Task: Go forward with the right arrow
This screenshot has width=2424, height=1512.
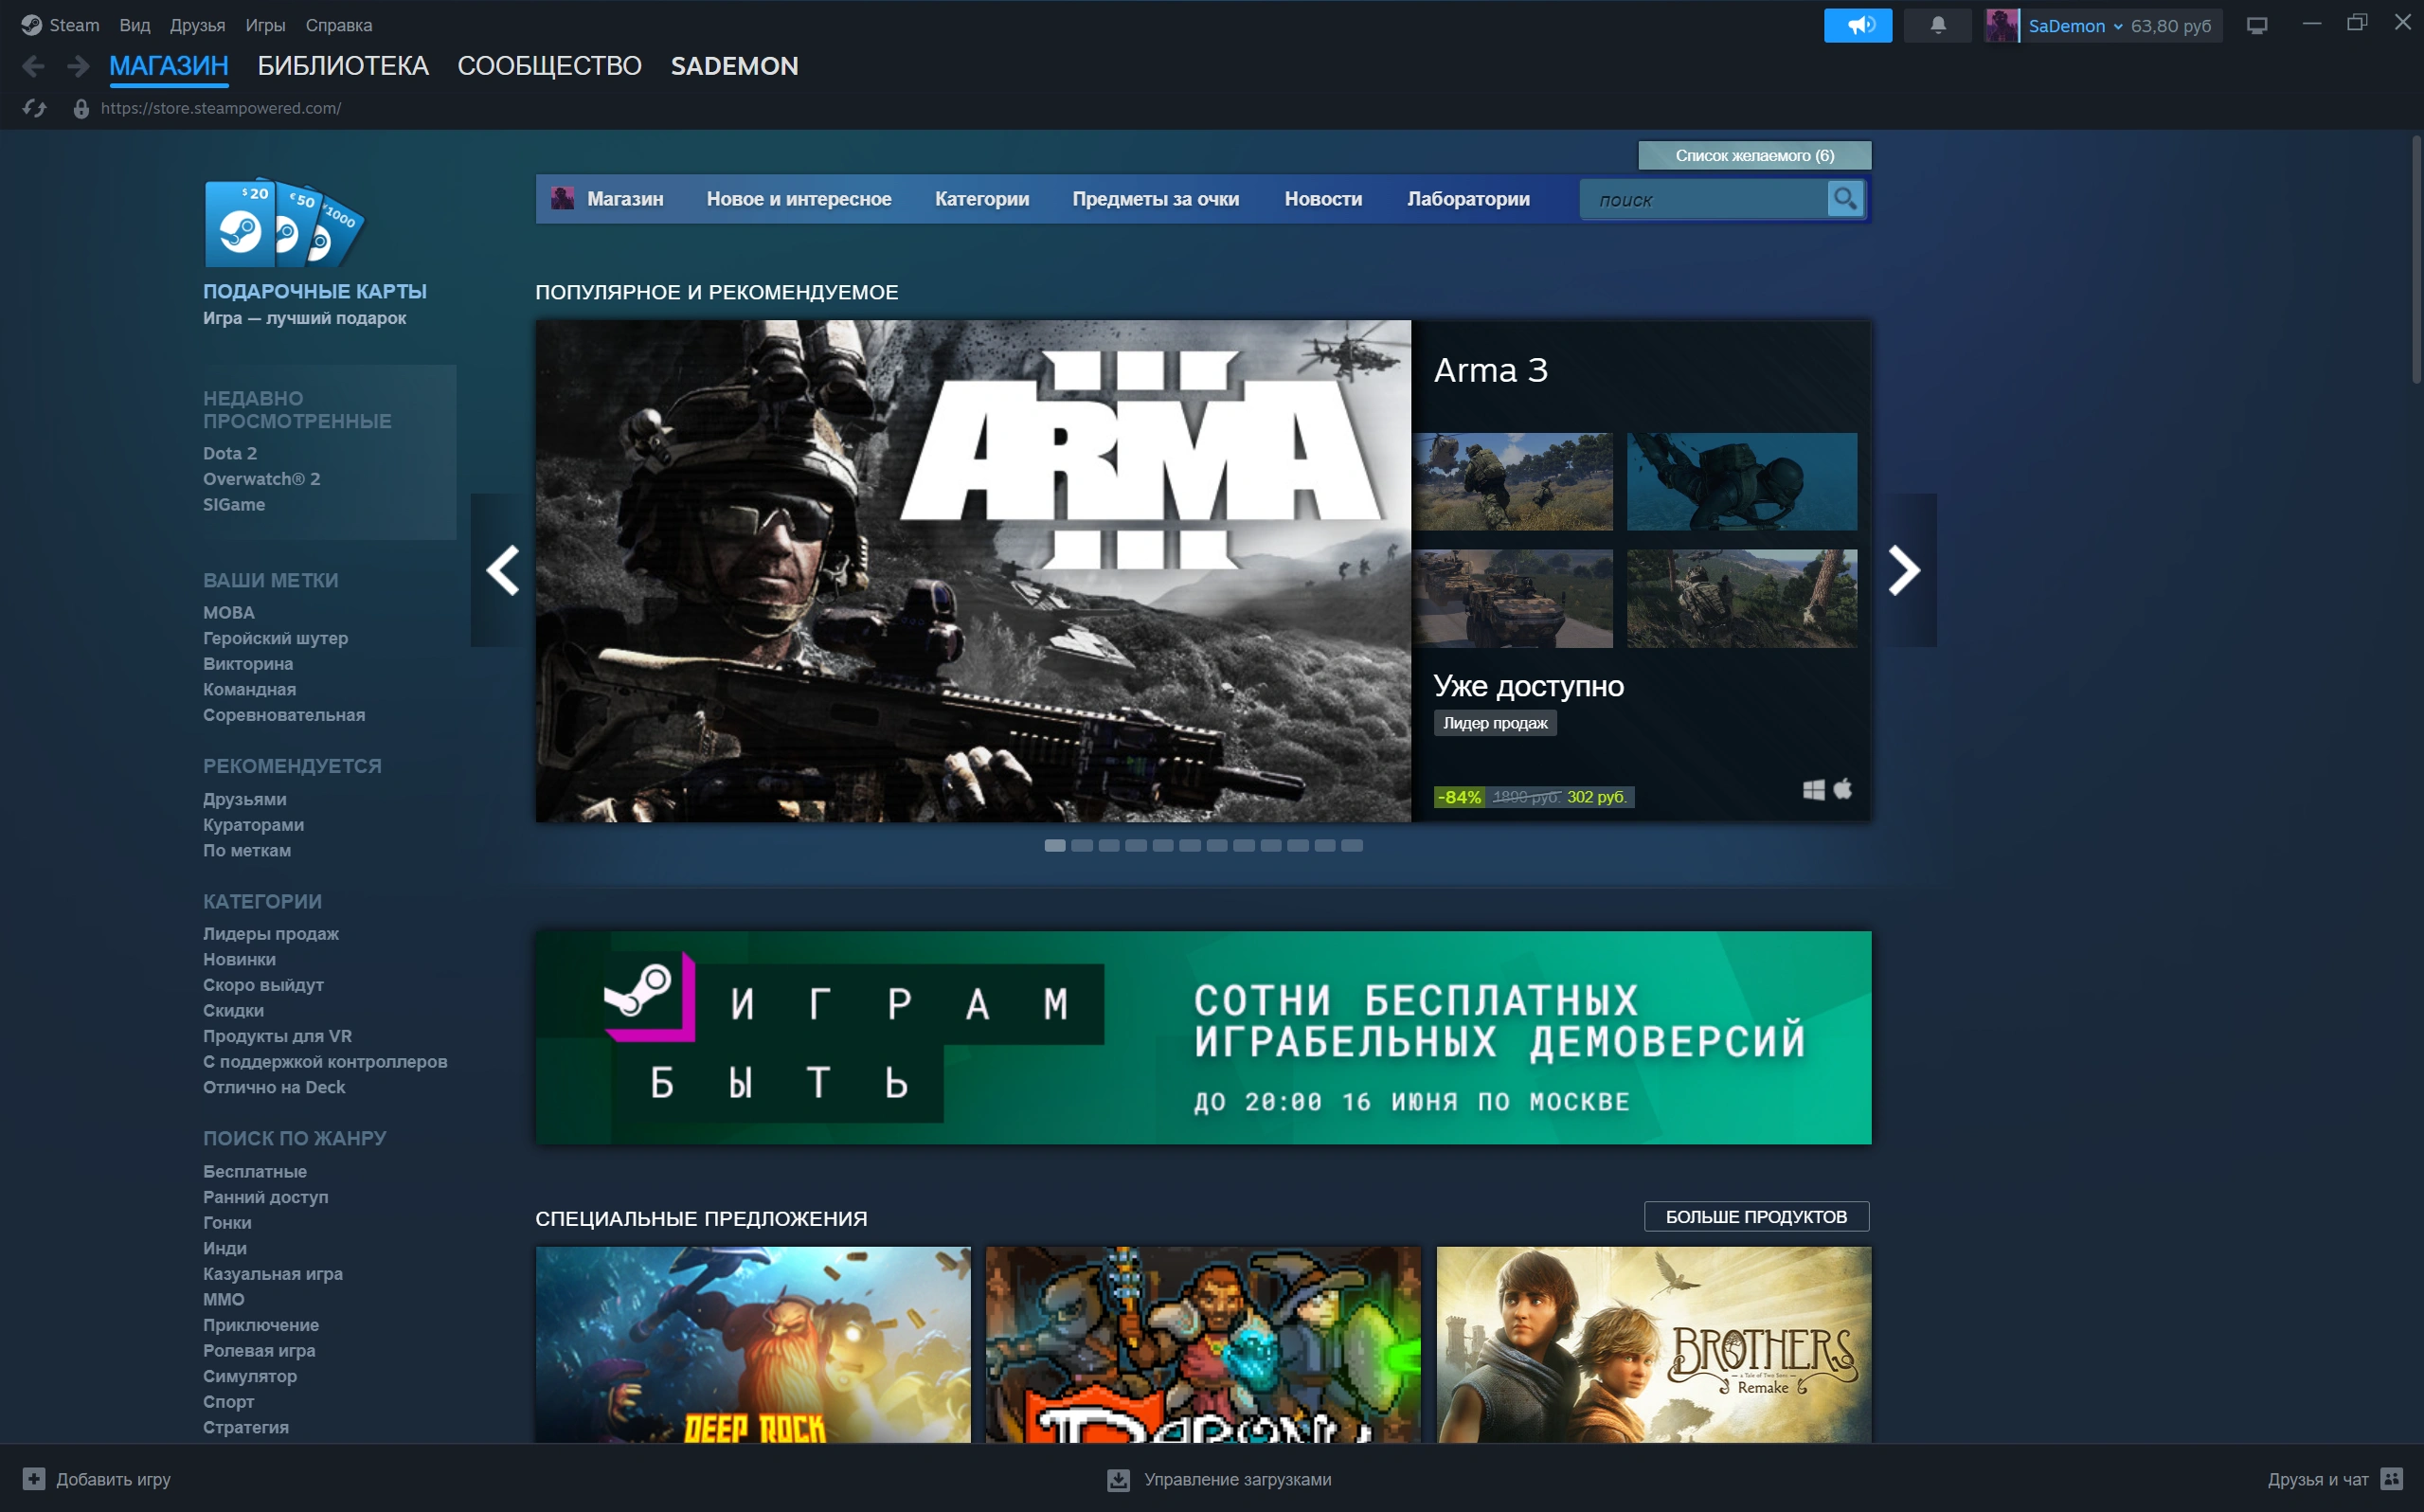Action: click(78, 66)
